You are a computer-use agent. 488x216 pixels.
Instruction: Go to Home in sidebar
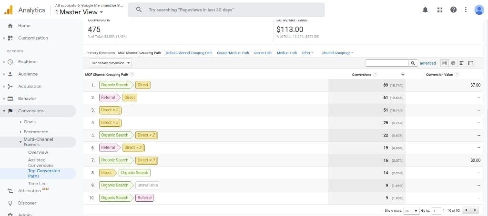24,26
